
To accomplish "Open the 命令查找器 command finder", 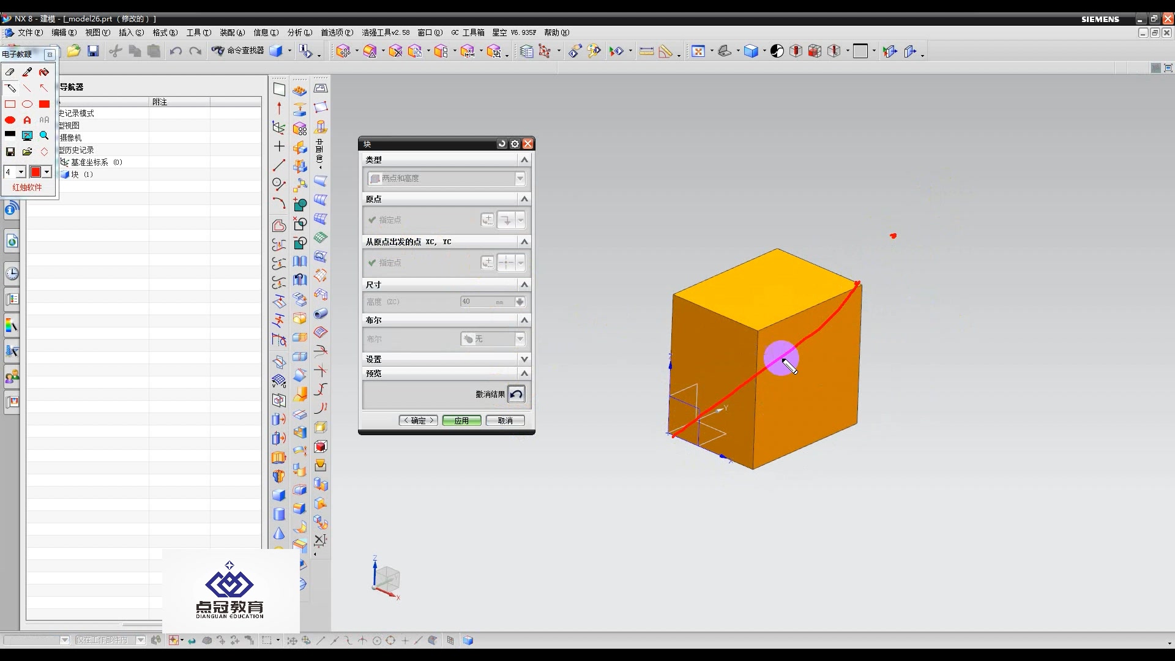I will (x=238, y=51).
